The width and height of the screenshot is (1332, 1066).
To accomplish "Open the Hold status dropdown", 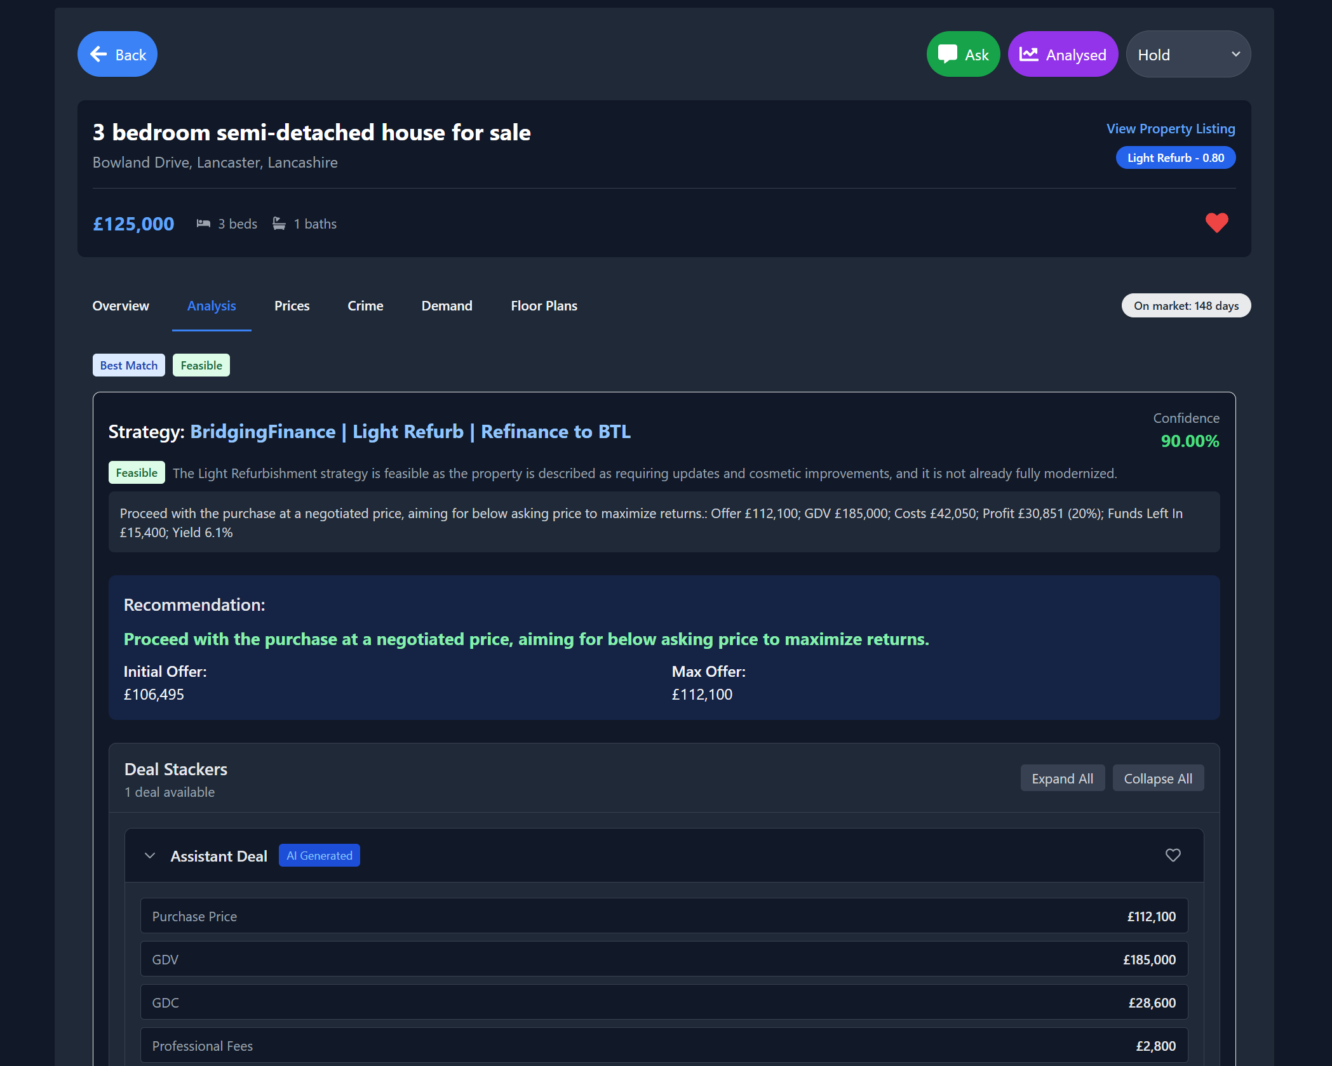I will (1188, 55).
